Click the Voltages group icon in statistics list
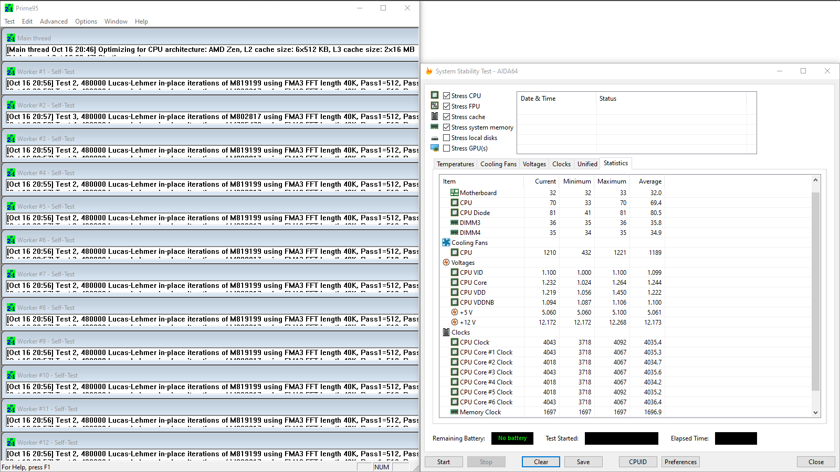 (446, 262)
